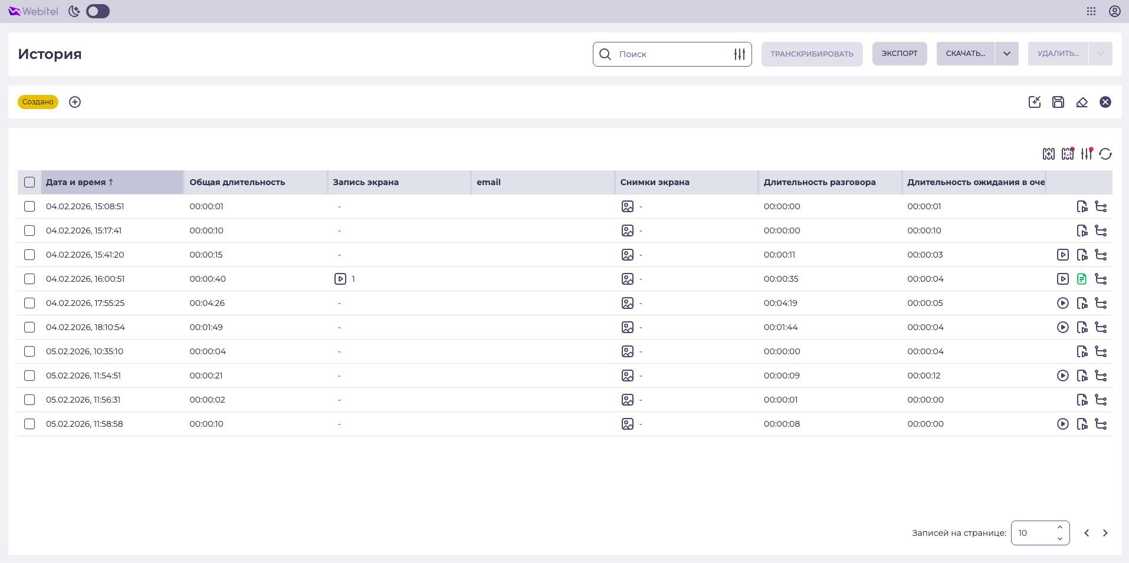Select all rows with the header checkbox
Screen dimensions: 1129x563
pos(29,182)
